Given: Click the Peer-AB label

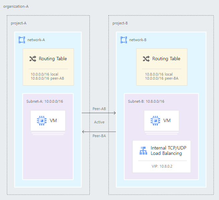Looking at the screenshot, I should pyautogui.click(x=99, y=109).
